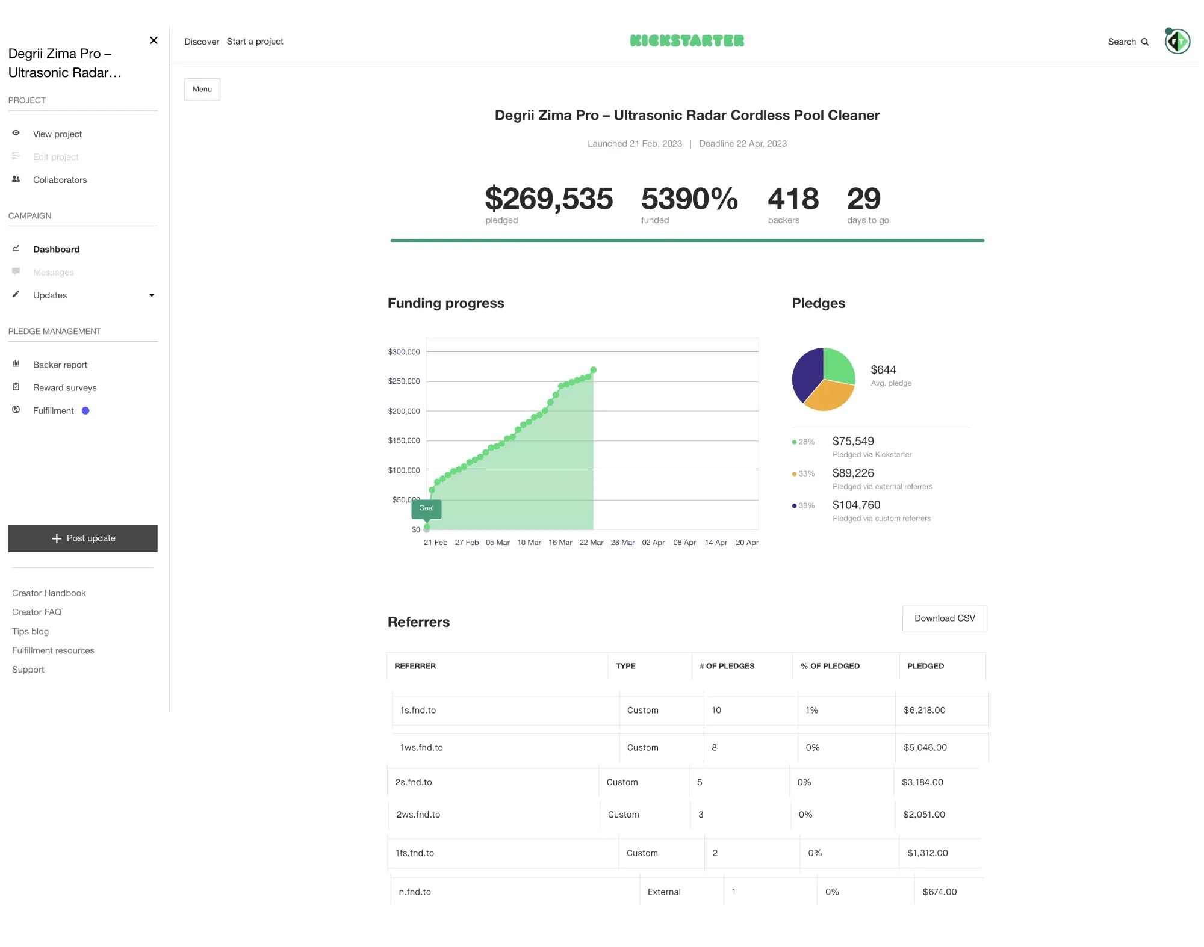Click the Reward surveys clipboard icon
Screen dimensions: 1204x947
(16, 387)
